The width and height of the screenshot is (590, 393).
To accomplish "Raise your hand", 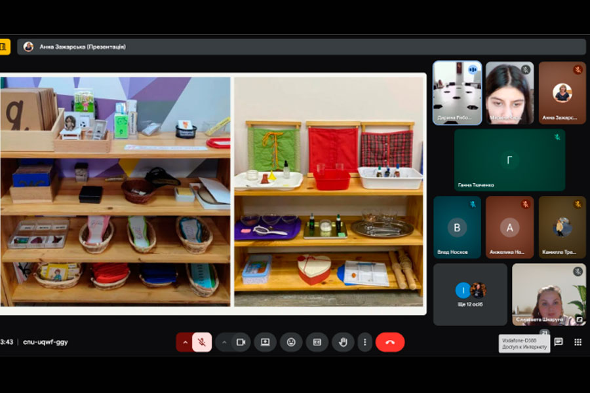I will (343, 342).
